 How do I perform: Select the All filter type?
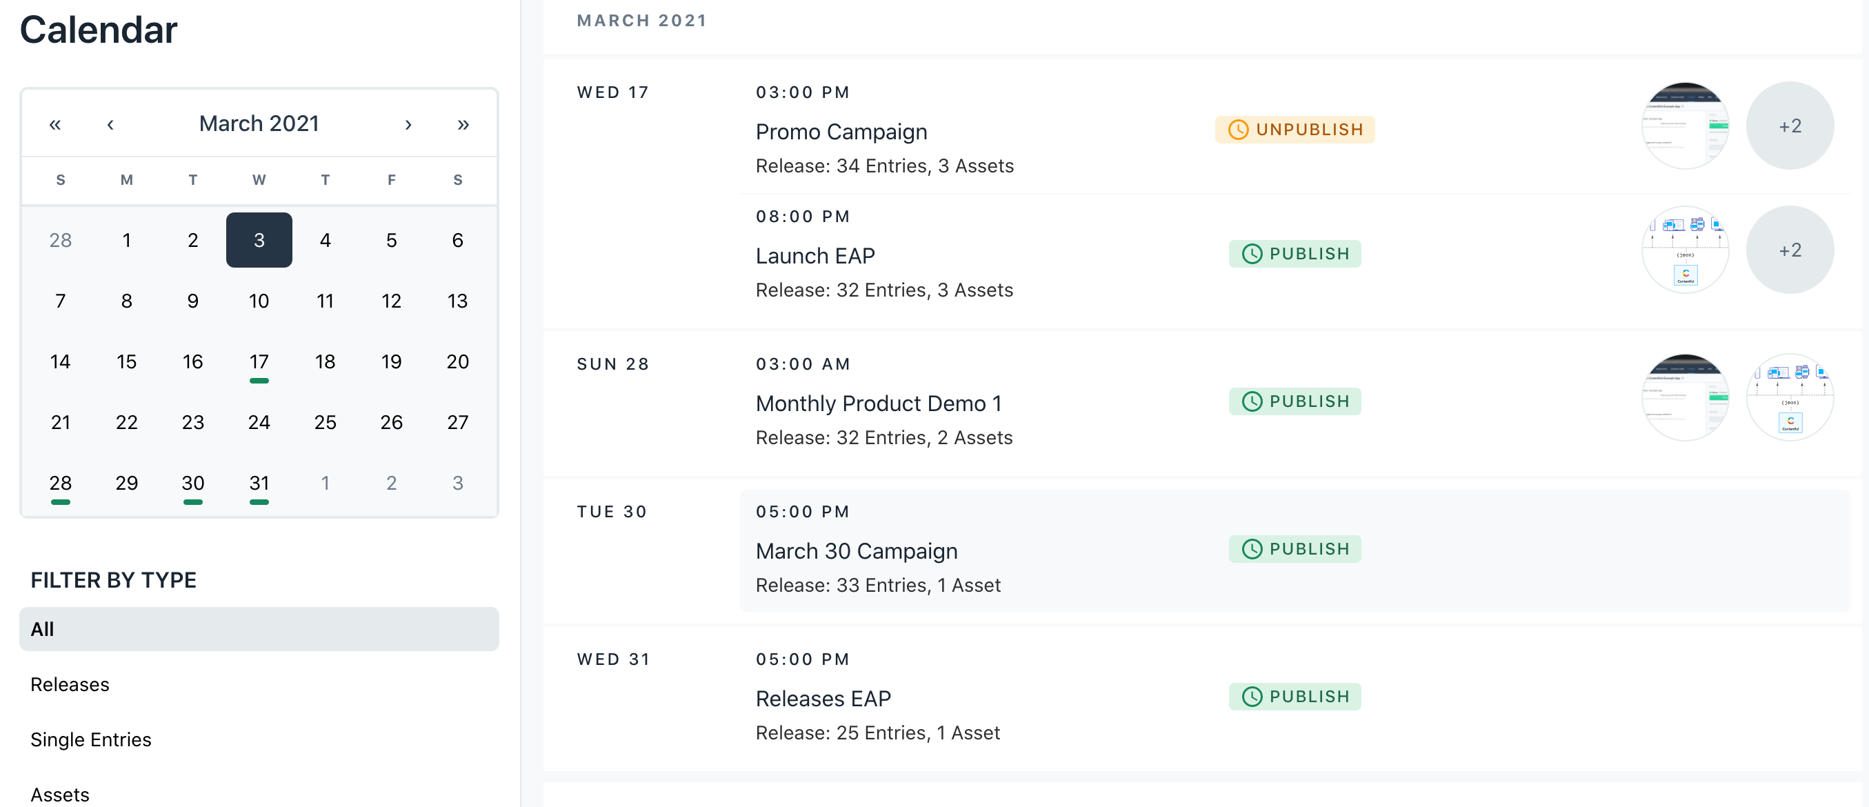point(259,628)
